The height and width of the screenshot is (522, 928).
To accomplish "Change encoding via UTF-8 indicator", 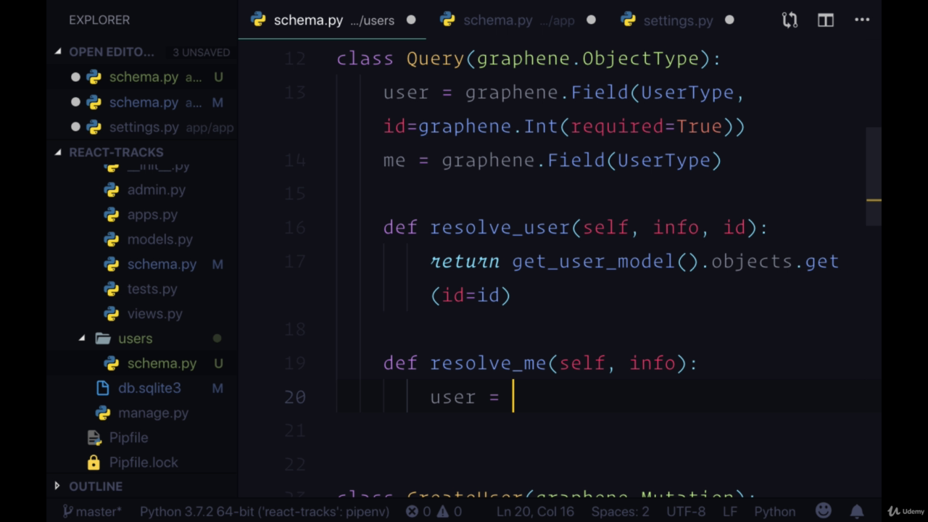I will [685, 512].
